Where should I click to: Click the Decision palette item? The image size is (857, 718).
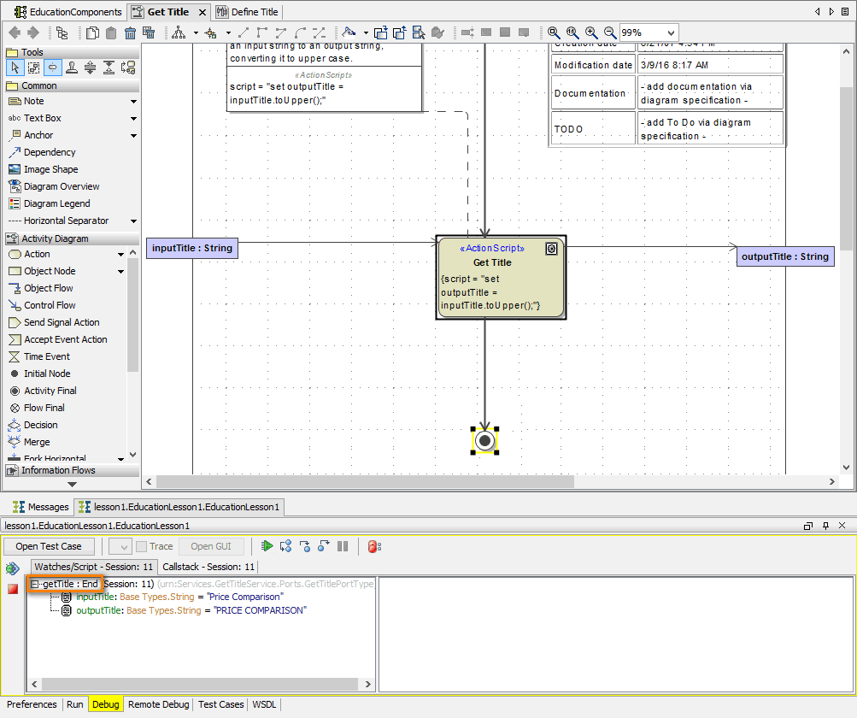40,425
